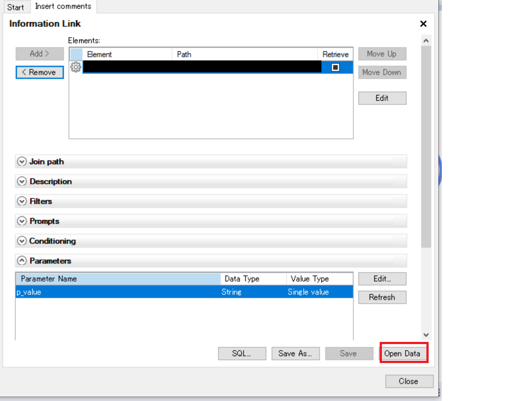Click the vertical scrollbar thumb
The width and height of the screenshot is (508, 401).
click(426, 147)
